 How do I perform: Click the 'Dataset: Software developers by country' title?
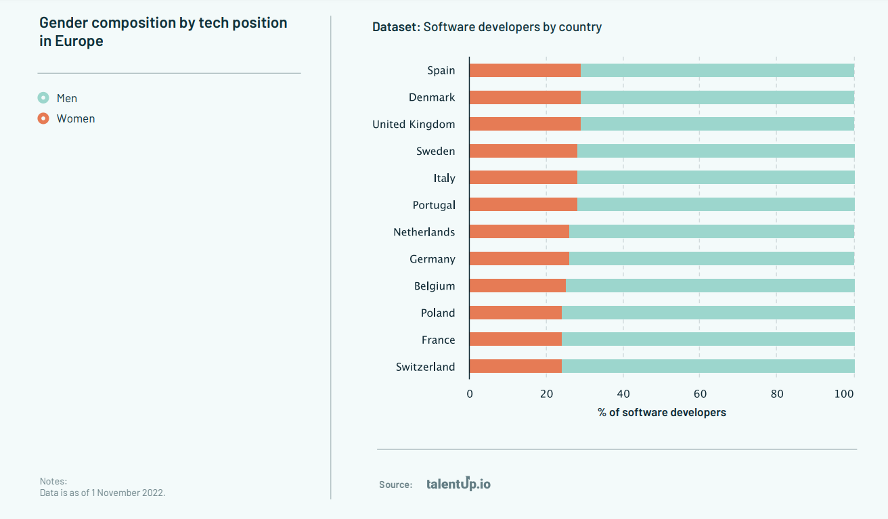pyautogui.click(x=487, y=27)
